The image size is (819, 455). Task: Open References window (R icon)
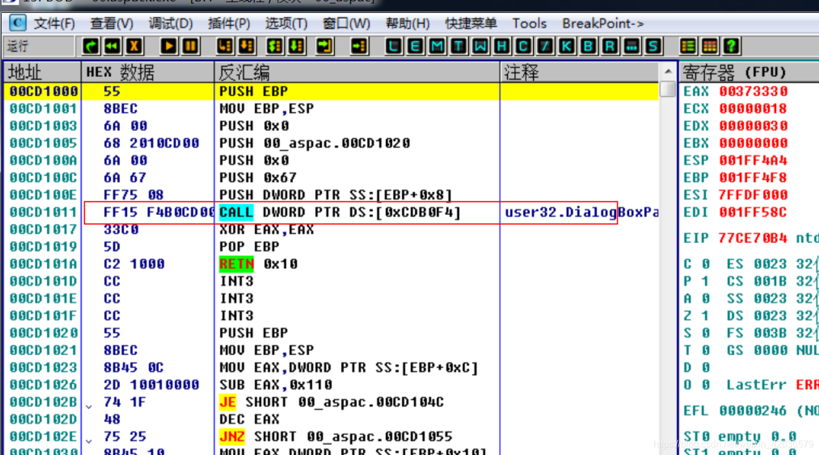(x=610, y=46)
